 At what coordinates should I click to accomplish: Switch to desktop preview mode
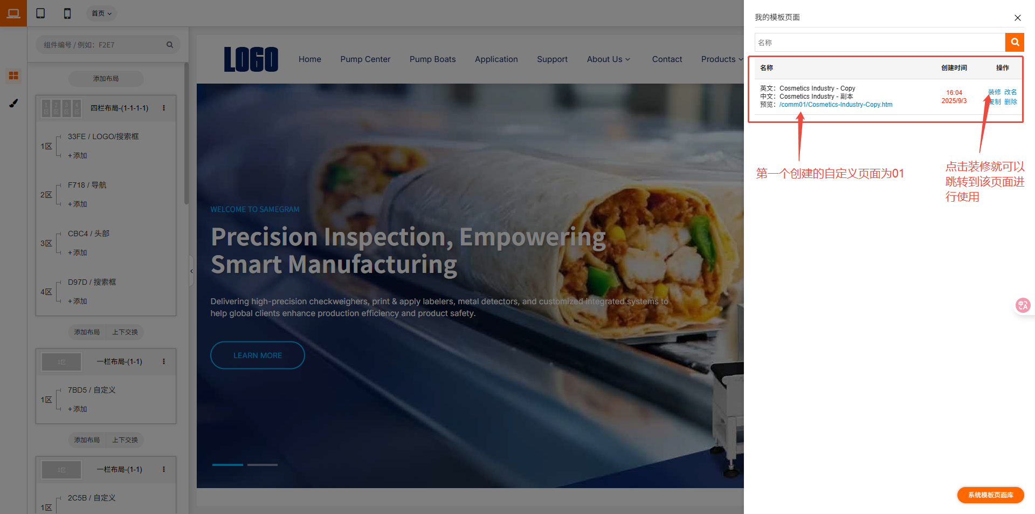coord(13,13)
